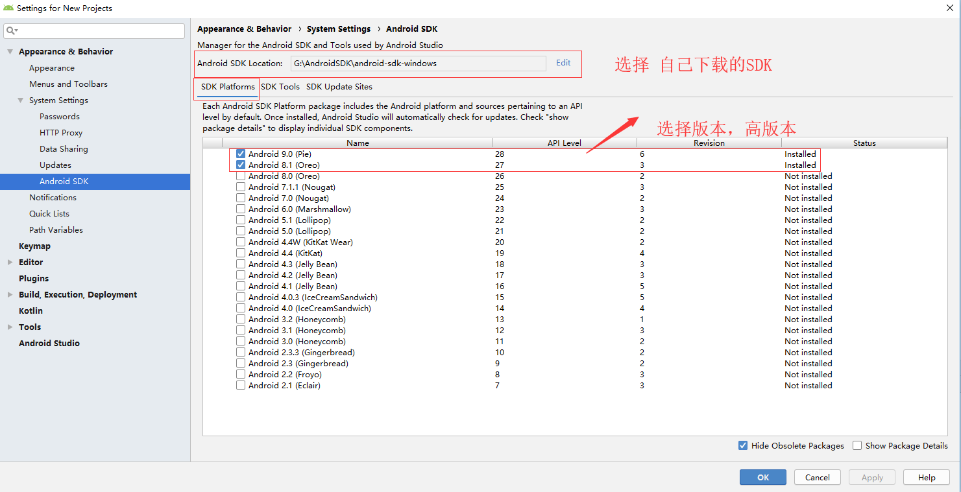This screenshot has height=492, width=961.
Task: Sort packages by the API Level column
Action: tap(565, 143)
